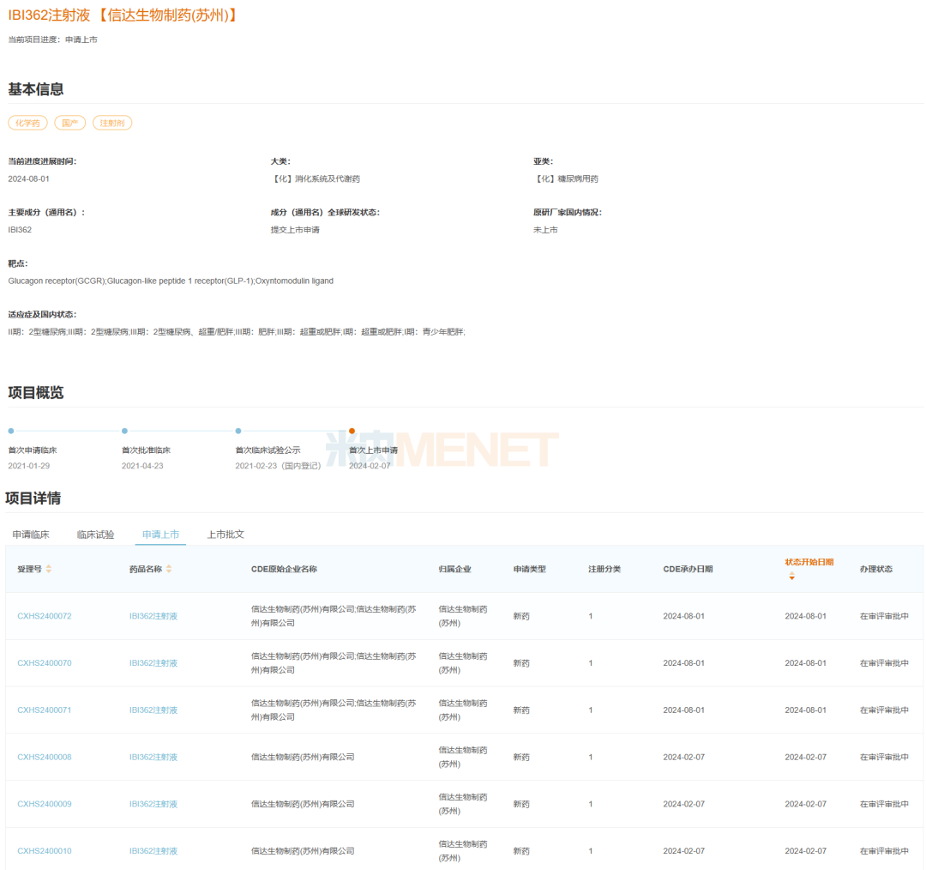Click the CDE原始企业名称 column header
Viewport: 926px width, 870px height.
pos(284,569)
